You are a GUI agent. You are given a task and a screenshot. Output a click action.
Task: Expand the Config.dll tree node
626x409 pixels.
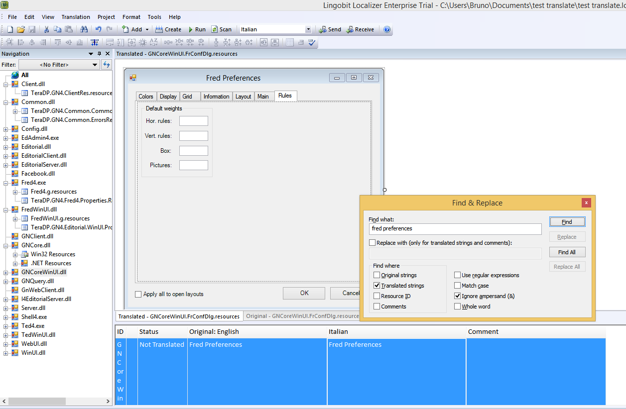[6, 129]
